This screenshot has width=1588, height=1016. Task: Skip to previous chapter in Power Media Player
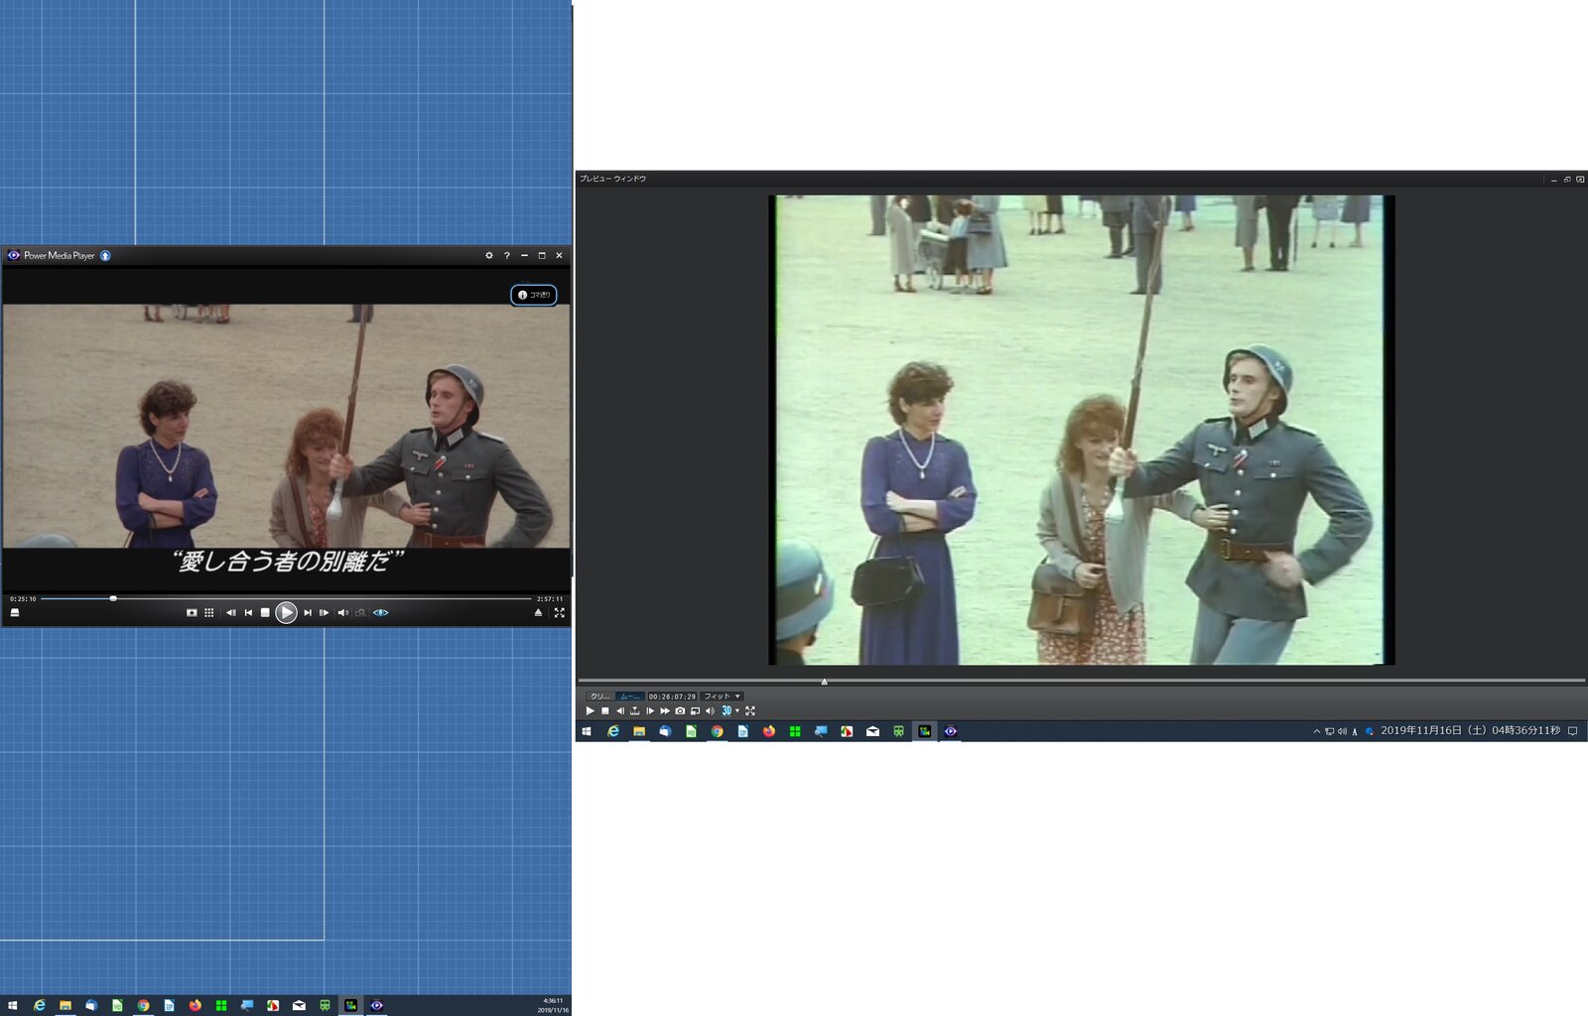click(x=248, y=612)
